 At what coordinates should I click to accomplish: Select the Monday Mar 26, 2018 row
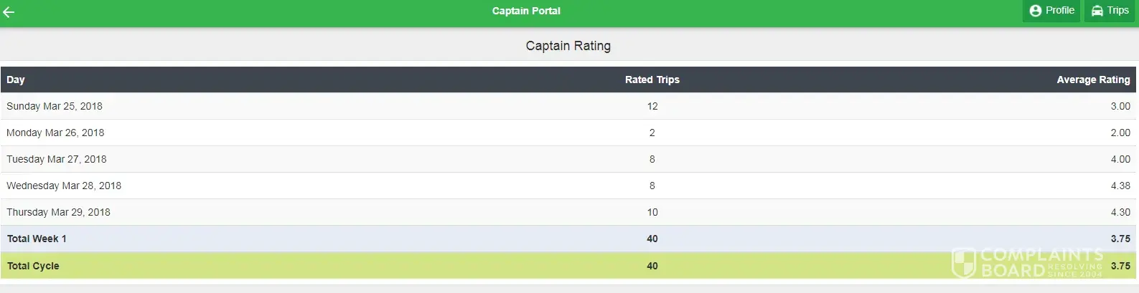55,133
